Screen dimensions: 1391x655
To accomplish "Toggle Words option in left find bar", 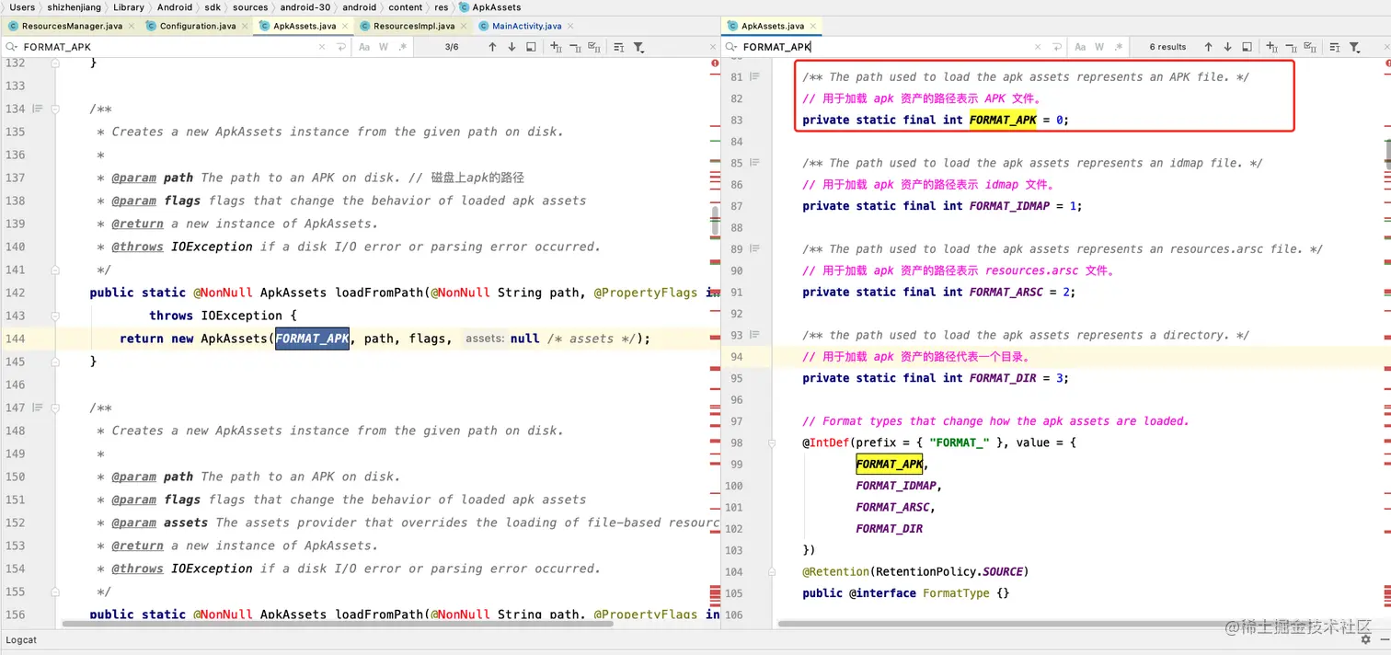I will 384,47.
